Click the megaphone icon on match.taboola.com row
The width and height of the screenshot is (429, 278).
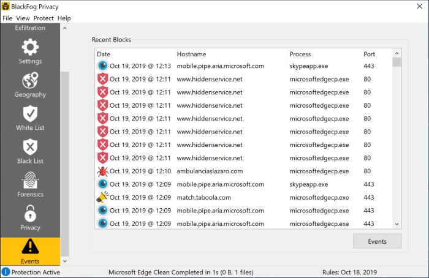coord(102,197)
